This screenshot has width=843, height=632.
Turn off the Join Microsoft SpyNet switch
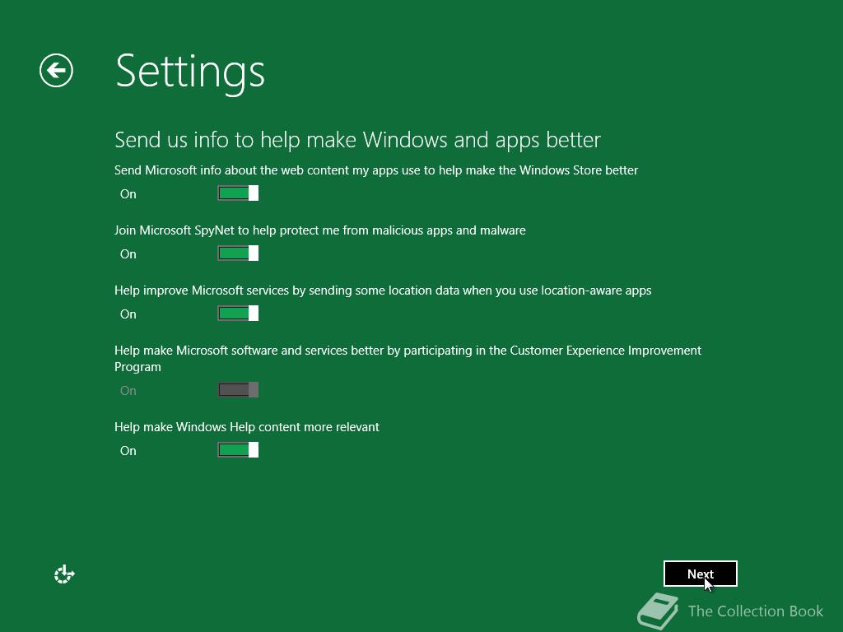point(238,253)
